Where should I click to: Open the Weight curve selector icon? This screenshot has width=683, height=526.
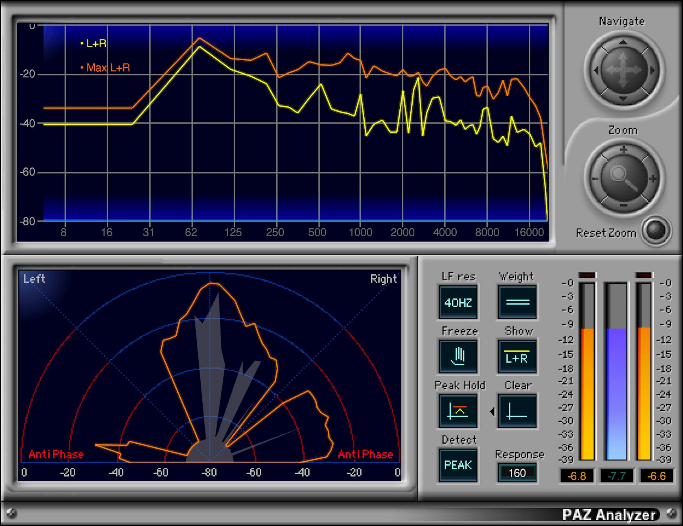click(517, 302)
